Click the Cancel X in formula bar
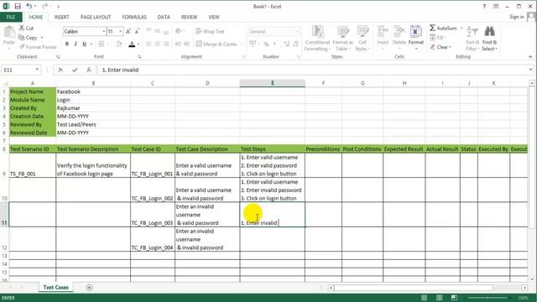This screenshot has height=302, width=537. pos(60,70)
